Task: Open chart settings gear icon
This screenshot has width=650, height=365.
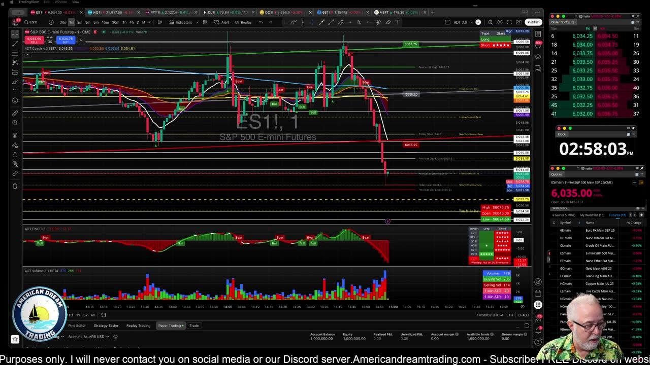Action: [x=500, y=22]
